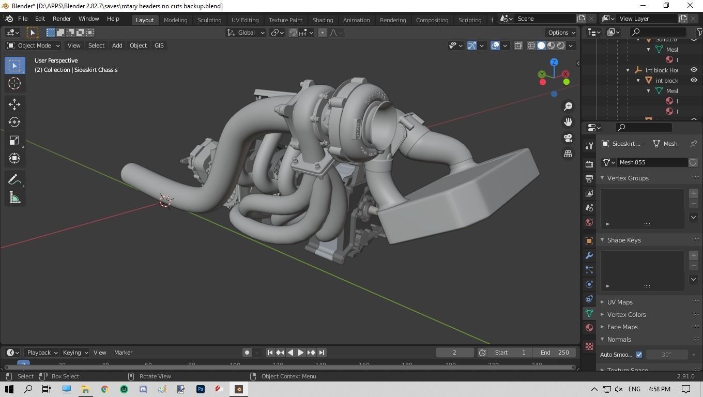Toggle X-Ray display mode
Image resolution: width=703 pixels, height=397 pixels.
click(518, 45)
